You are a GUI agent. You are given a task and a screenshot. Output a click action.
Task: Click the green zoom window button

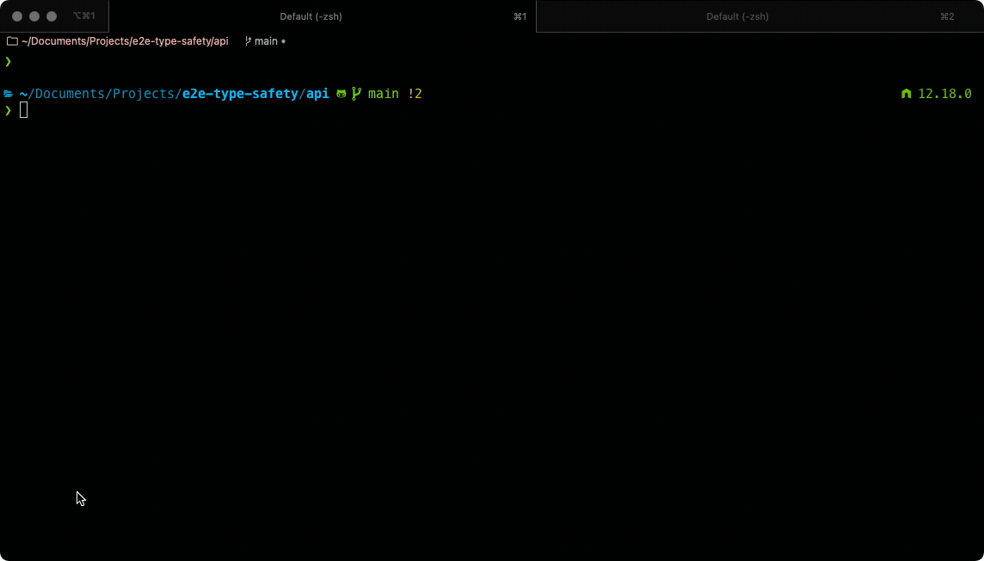click(x=52, y=16)
